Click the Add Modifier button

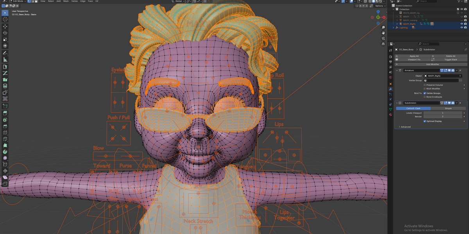[431, 64]
